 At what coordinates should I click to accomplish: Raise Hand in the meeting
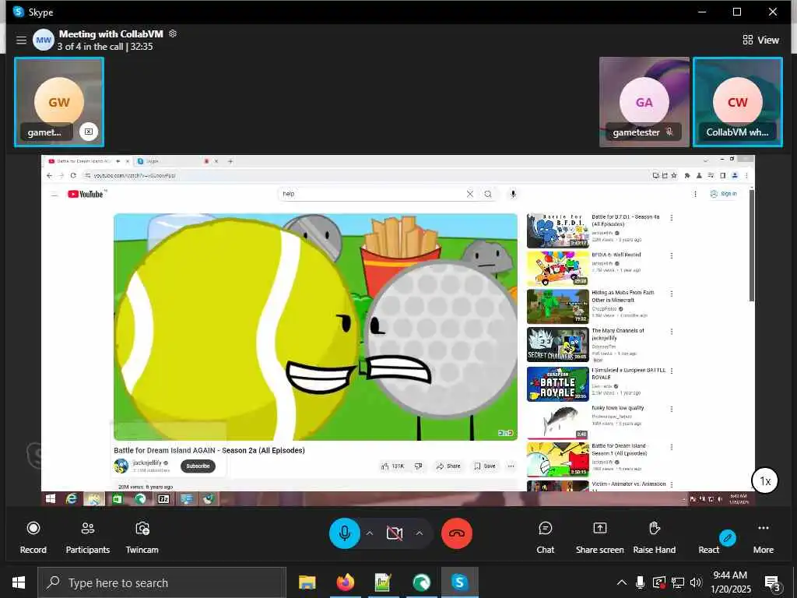(654, 537)
